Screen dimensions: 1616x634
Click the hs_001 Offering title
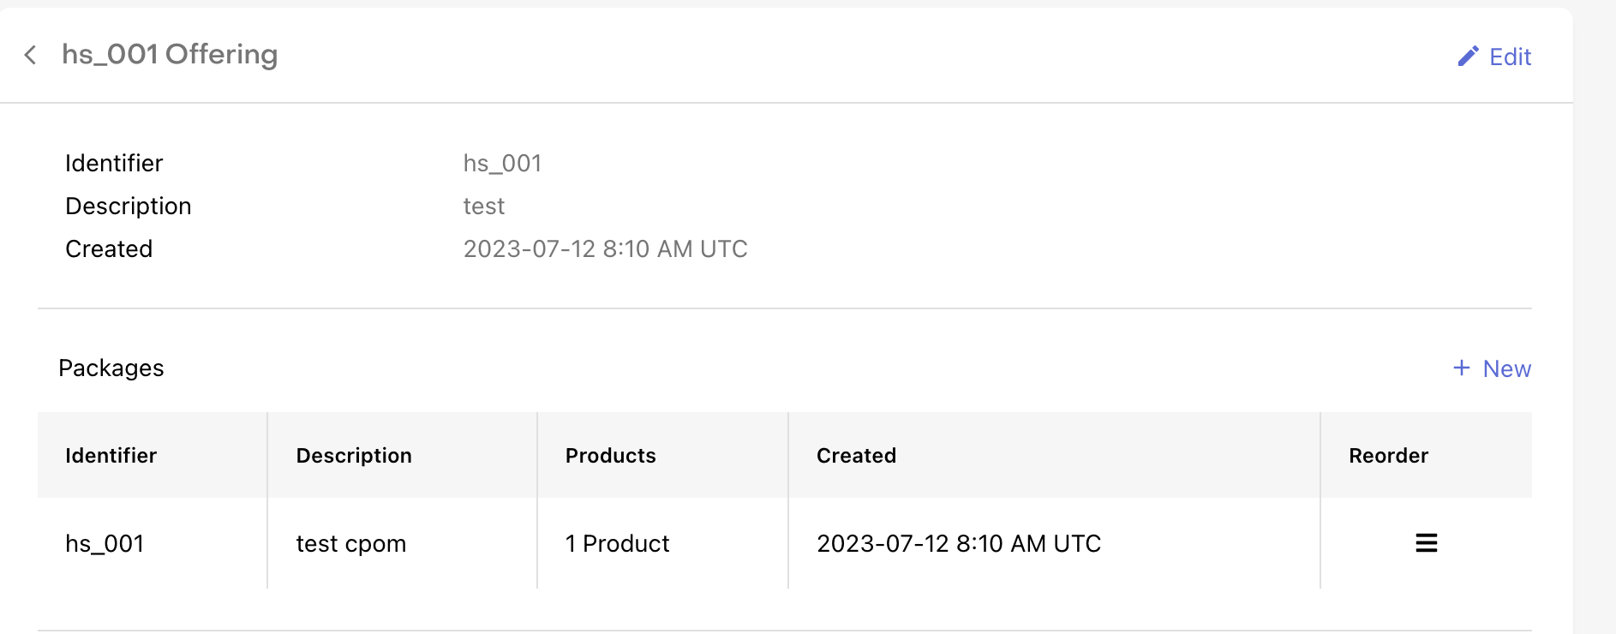[x=169, y=54]
